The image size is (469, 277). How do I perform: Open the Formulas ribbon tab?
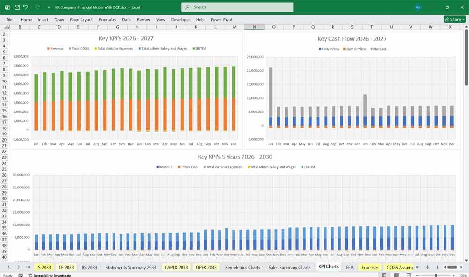tap(108, 19)
